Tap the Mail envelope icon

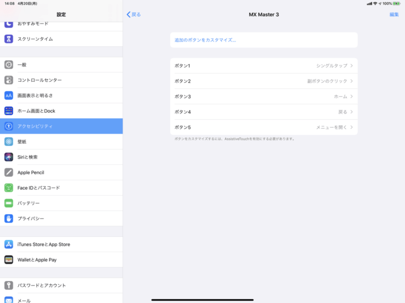click(9, 300)
